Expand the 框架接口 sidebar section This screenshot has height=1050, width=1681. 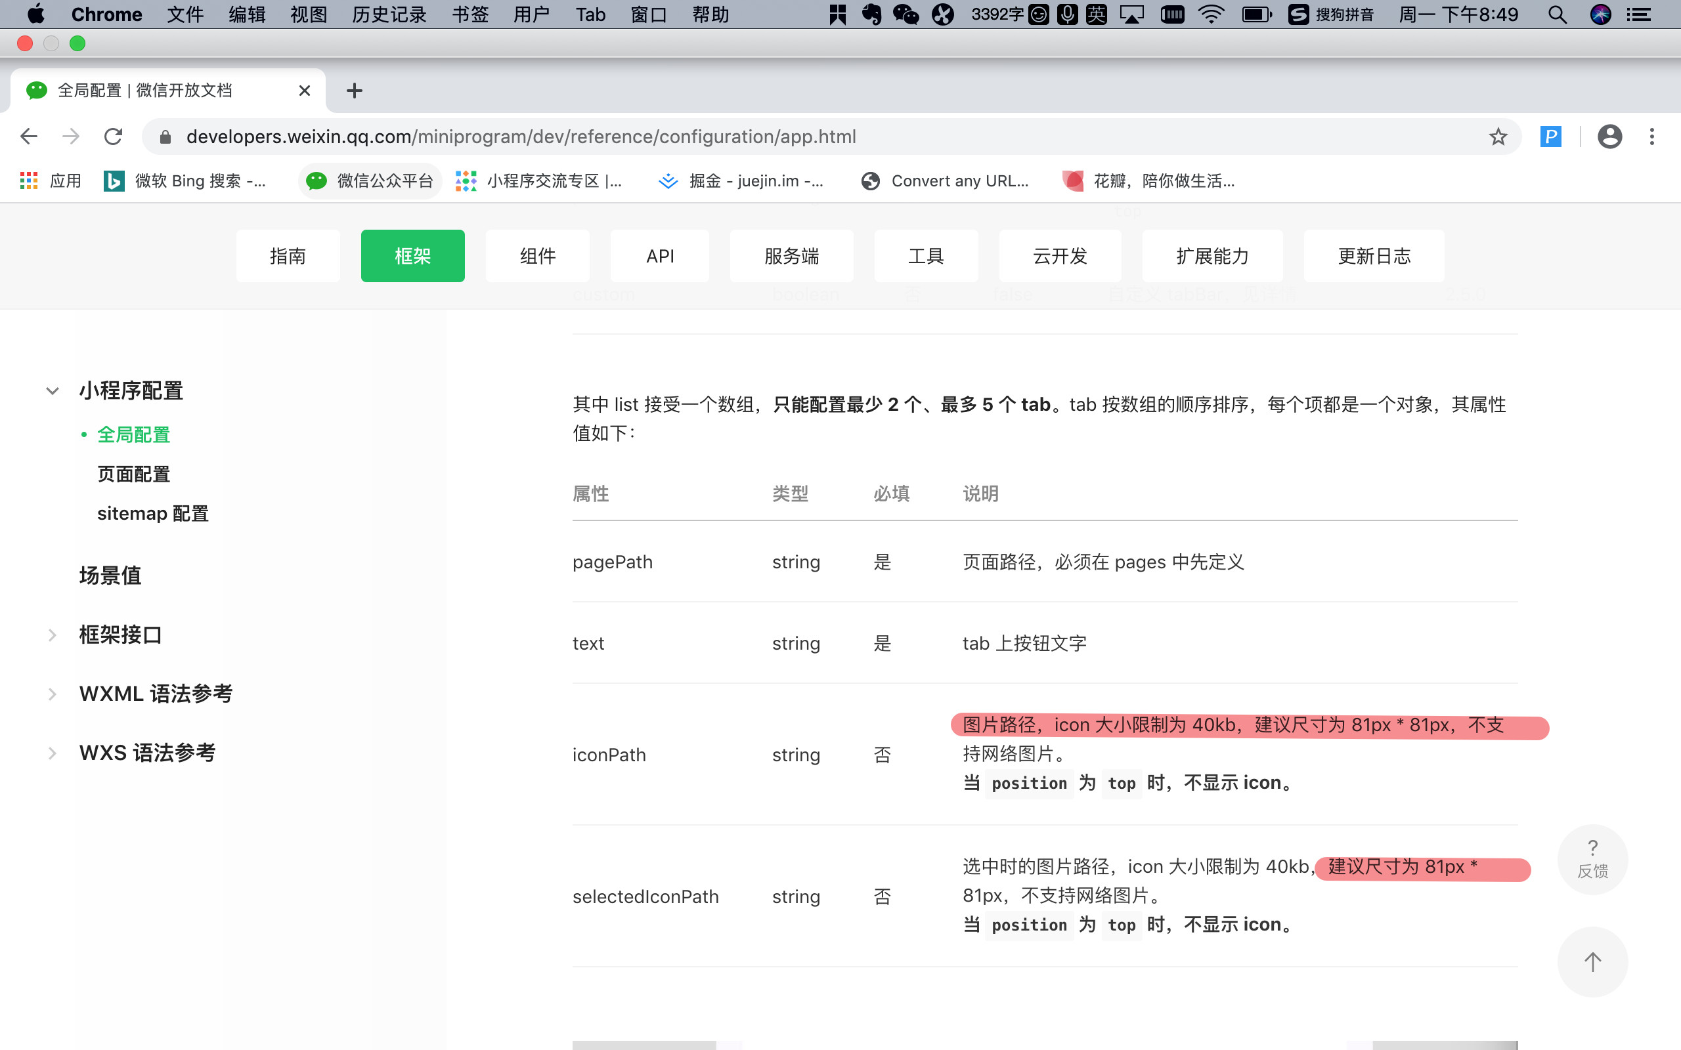(52, 635)
